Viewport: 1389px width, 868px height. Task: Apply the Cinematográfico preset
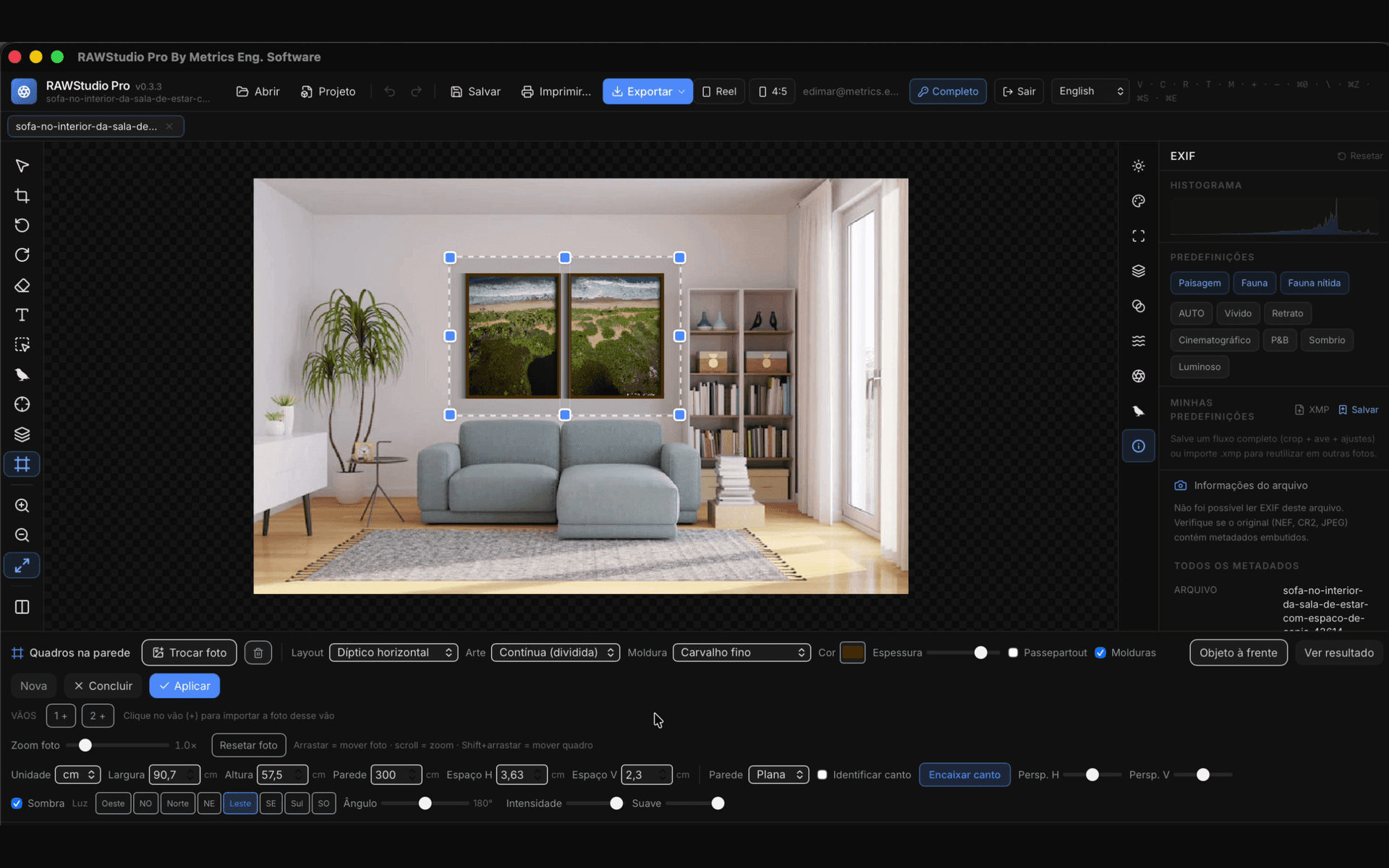pyautogui.click(x=1214, y=340)
